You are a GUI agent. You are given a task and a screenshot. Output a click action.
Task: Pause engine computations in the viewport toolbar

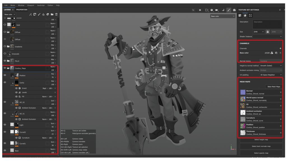(200, 10)
